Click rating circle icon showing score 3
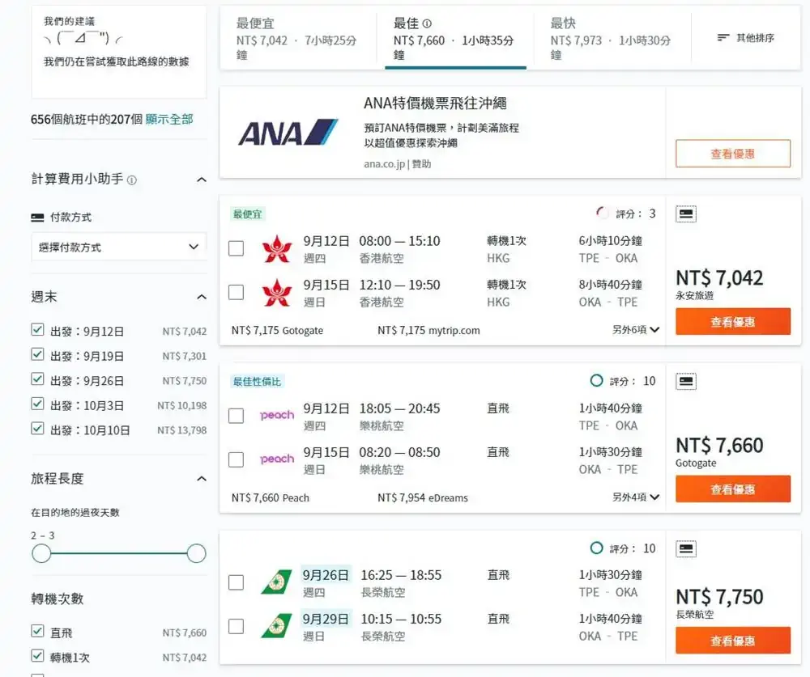This screenshot has width=810, height=677. click(x=602, y=213)
